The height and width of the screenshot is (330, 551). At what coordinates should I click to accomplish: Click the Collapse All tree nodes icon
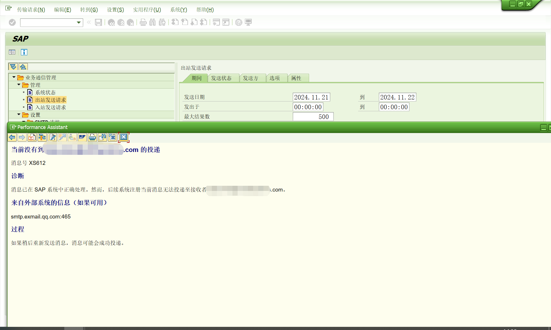pos(23,67)
